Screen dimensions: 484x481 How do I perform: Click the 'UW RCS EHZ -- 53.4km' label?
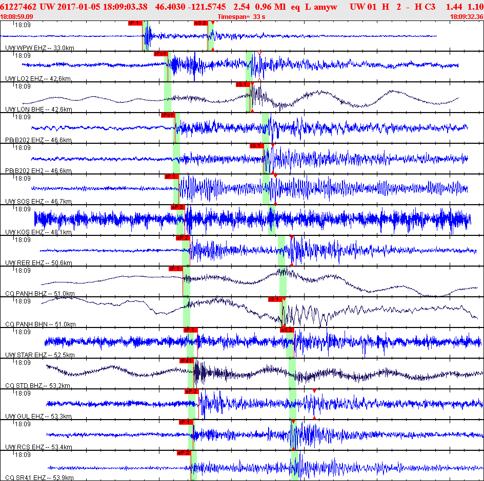(38, 447)
